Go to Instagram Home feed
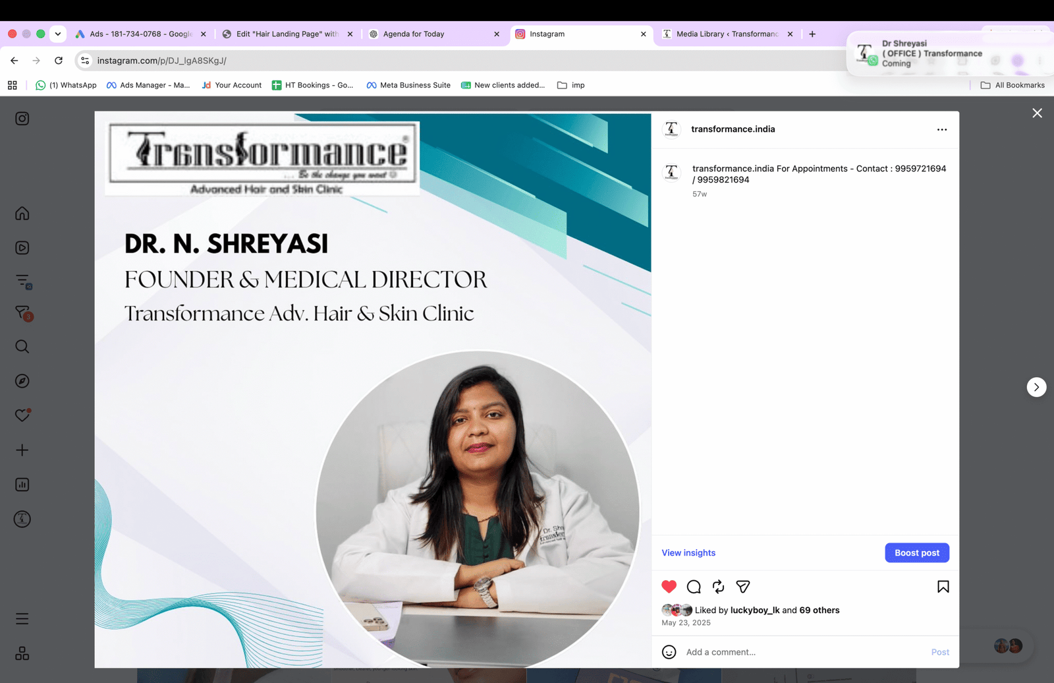Image resolution: width=1054 pixels, height=683 pixels. (22, 214)
